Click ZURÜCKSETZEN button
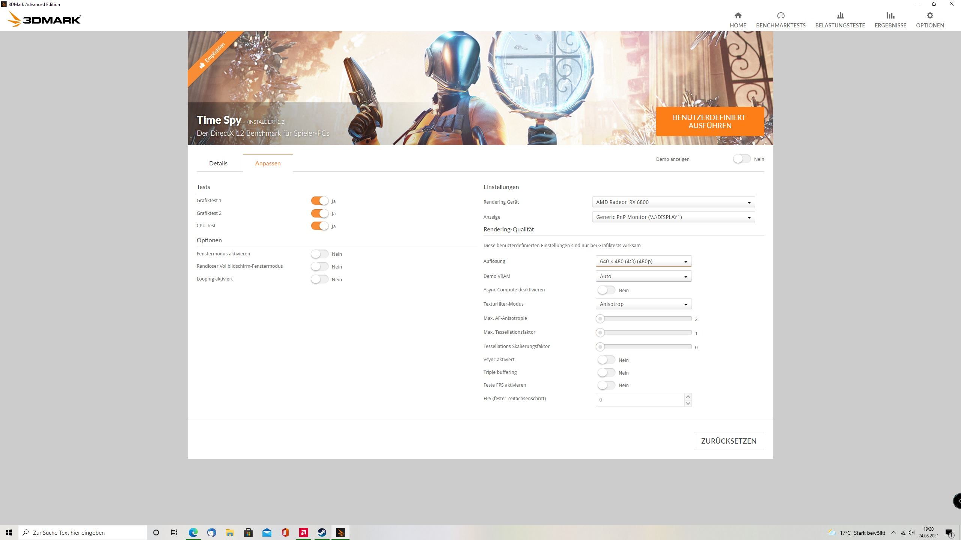The height and width of the screenshot is (540, 961). tap(729, 441)
